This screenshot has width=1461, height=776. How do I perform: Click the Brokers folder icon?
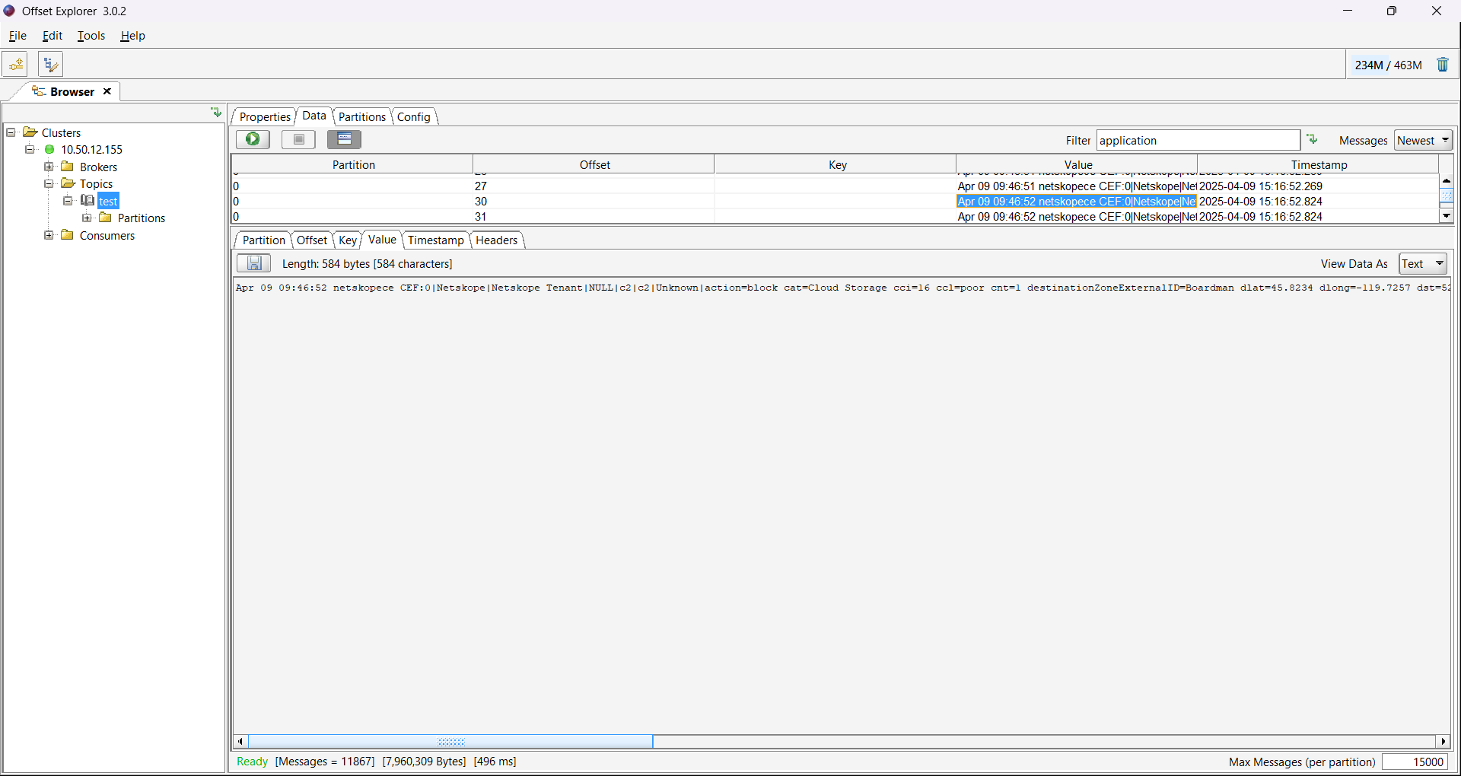(x=67, y=167)
